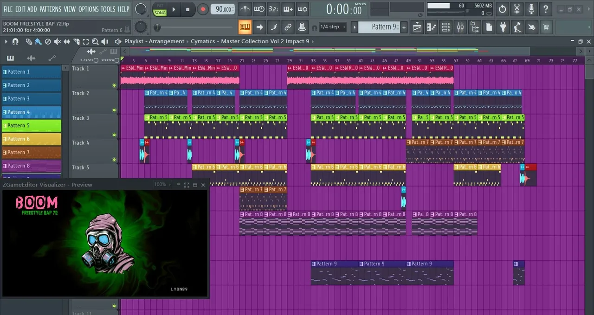Click the master volume knob
The height and width of the screenshot is (315, 594).
tap(141, 9)
